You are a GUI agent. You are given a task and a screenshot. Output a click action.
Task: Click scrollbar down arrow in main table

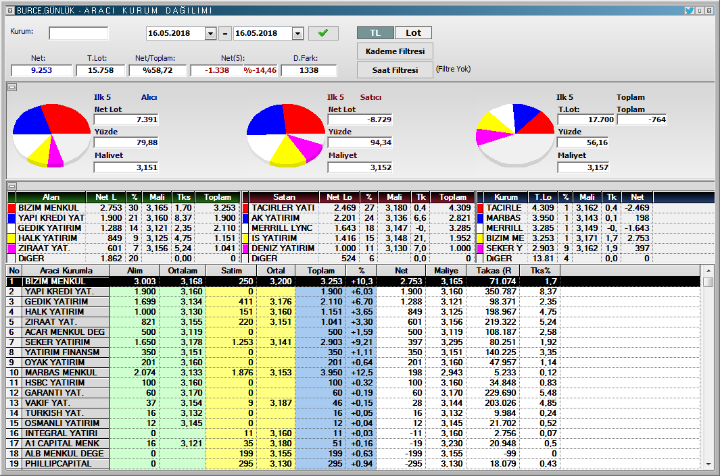708,464
